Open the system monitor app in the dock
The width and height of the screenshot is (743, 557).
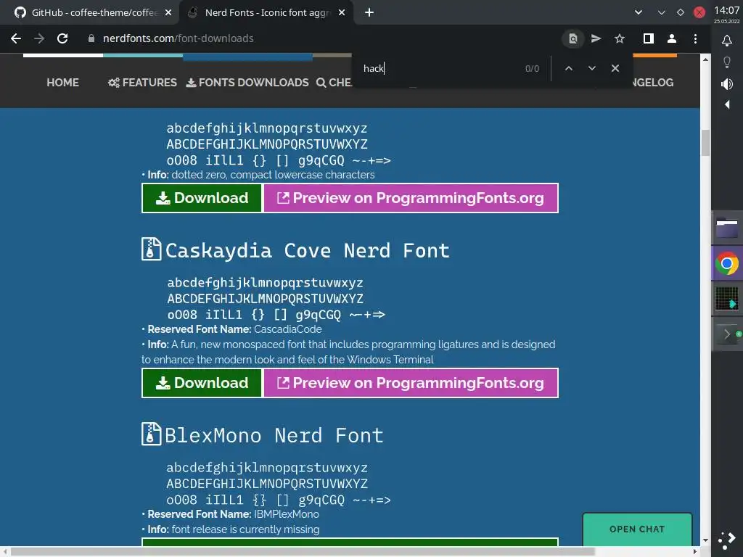(727, 299)
